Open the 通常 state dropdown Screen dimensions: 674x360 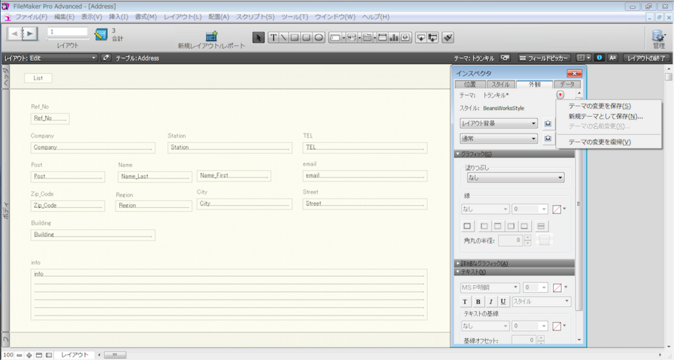pyautogui.click(x=499, y=139)
